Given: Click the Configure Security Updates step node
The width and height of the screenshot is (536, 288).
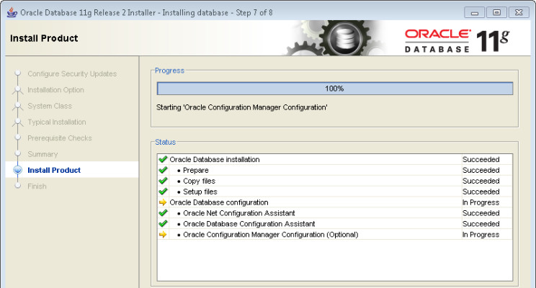Looking at the screenshot, I should (17, 73).
